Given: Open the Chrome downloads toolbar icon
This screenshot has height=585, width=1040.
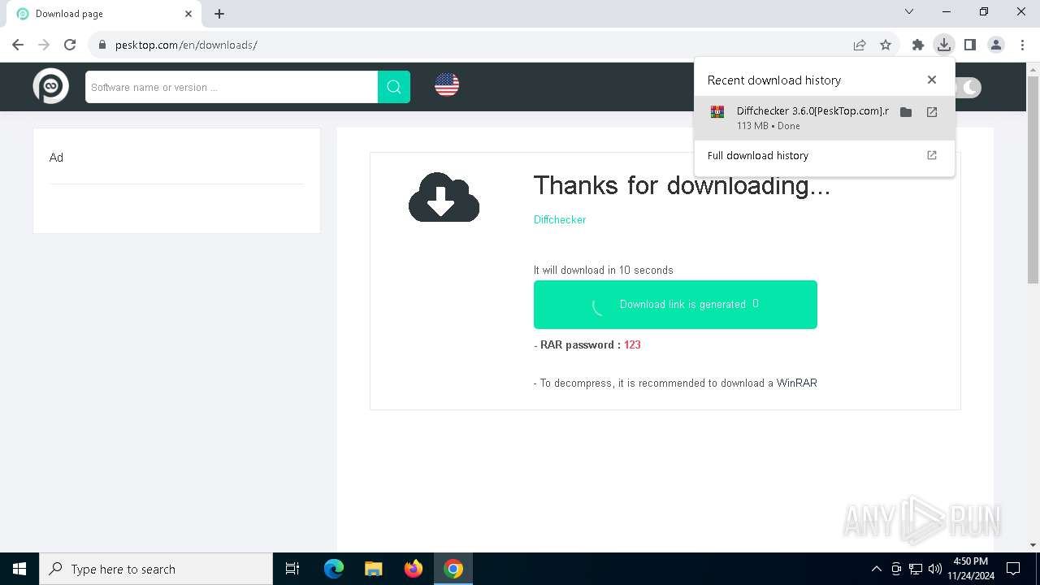Looking at the screenshot, I should (943, 45).
